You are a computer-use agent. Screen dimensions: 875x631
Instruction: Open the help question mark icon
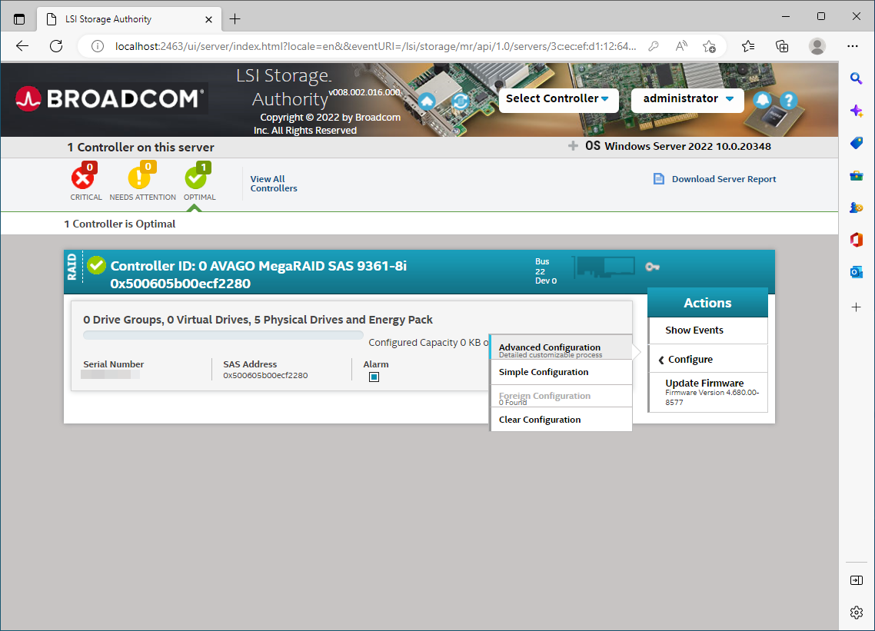tap(788, 101)
